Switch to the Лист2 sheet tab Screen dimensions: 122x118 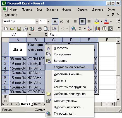pyautogui.click(x=38, y=104)
